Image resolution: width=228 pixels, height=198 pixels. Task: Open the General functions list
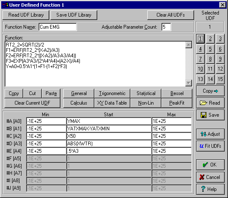coord(79,93)
